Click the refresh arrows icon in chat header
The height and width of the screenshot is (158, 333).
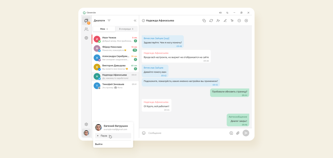(211, 20)
